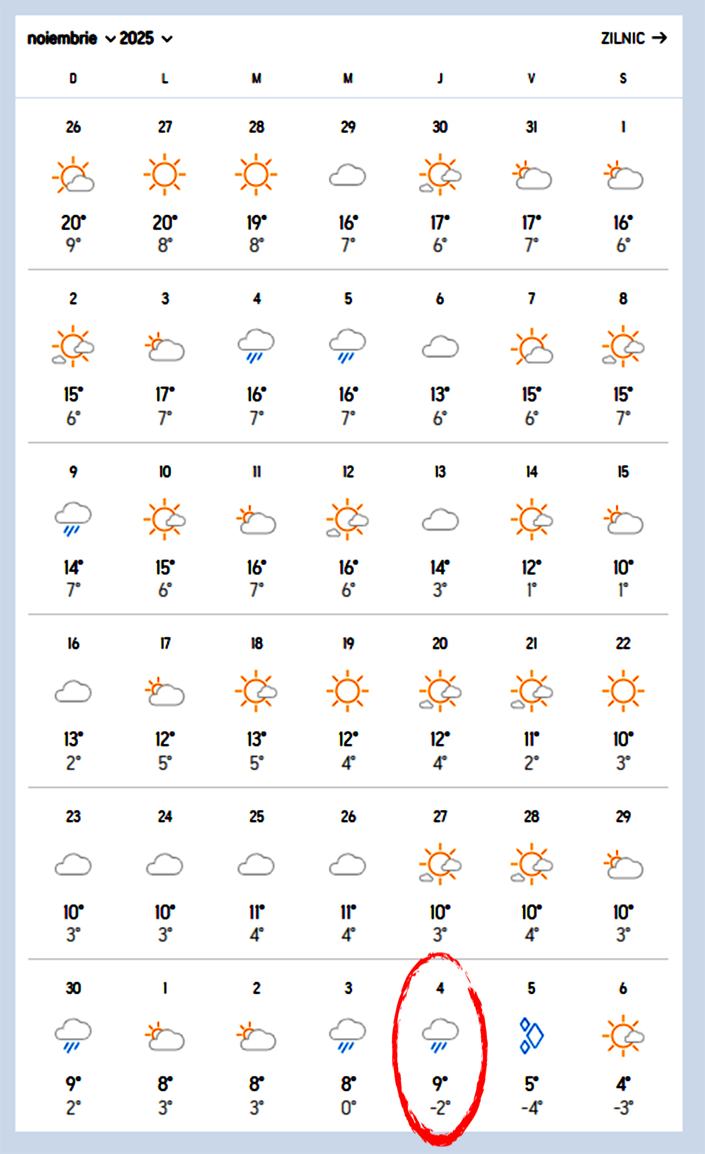Screen dimensions: 705x1154
Task: Click the rain icon on November 5
Action: click(x=347, y=346)
